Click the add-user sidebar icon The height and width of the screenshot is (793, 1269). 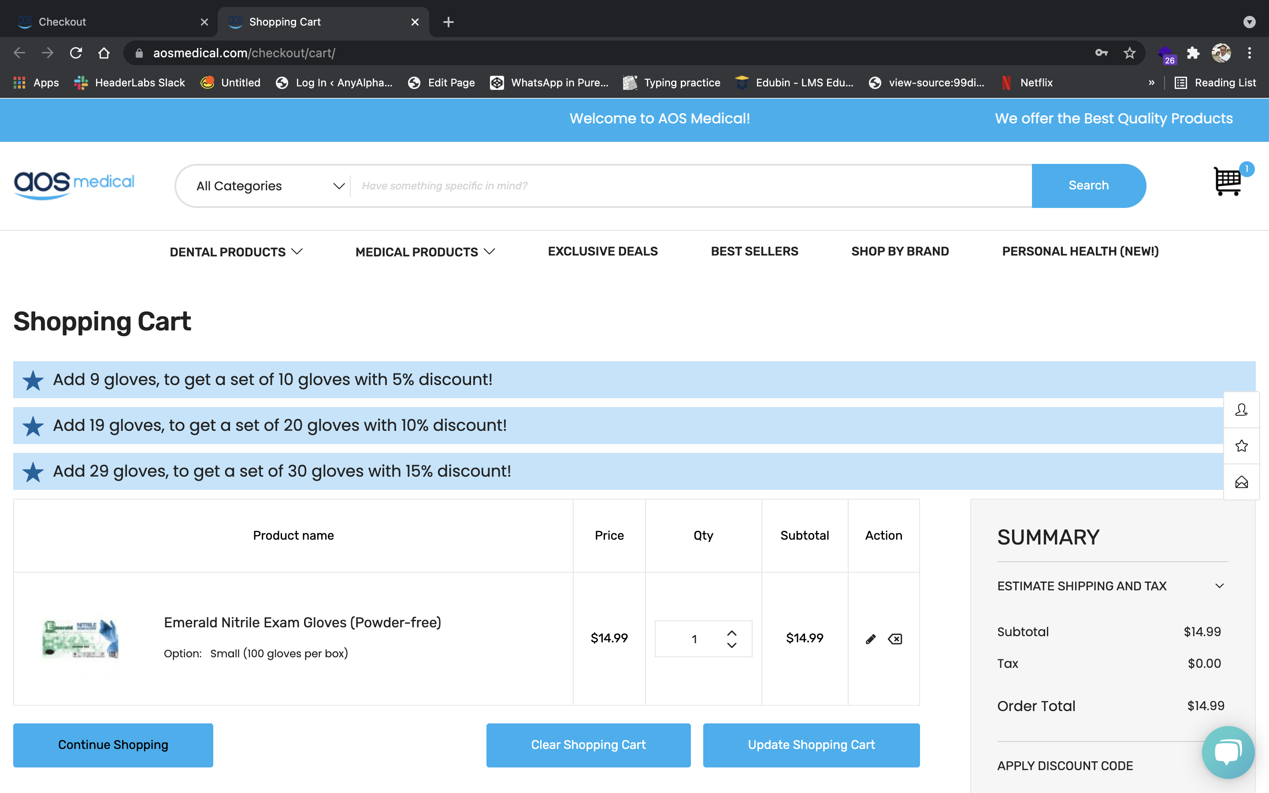1241,410
